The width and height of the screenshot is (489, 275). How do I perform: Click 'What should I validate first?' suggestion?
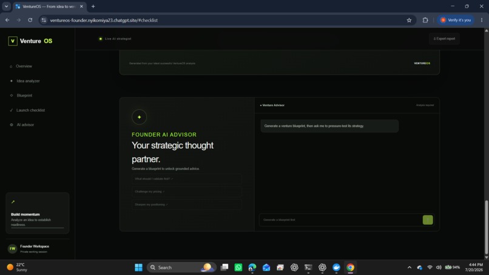(186, 179)
